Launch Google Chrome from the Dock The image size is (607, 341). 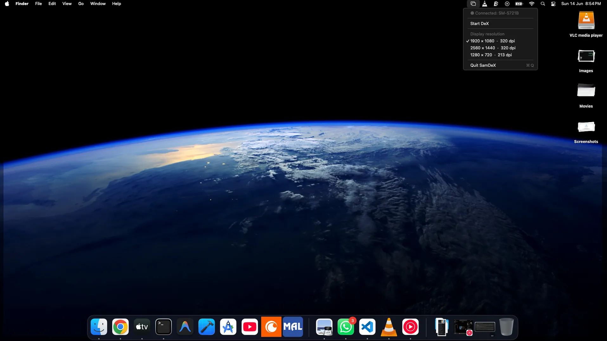[120, 327]
